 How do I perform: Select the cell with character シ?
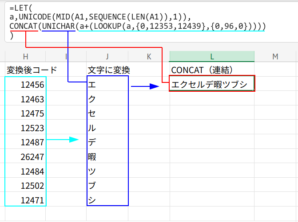[x=108, y=200]
